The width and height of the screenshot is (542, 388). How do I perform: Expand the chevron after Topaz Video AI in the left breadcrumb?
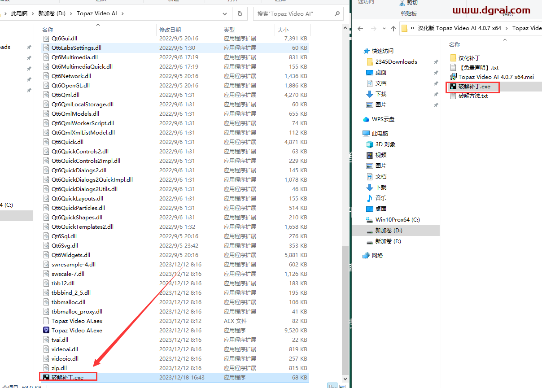(122, 13)
